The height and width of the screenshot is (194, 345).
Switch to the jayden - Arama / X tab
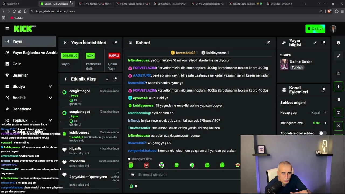[282, 4]
